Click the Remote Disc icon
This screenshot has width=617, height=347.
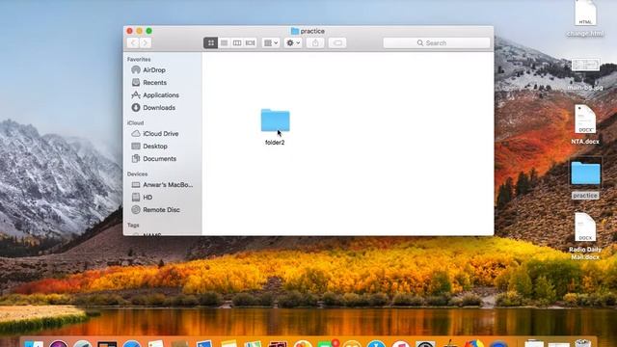click(x=136, y=210)
